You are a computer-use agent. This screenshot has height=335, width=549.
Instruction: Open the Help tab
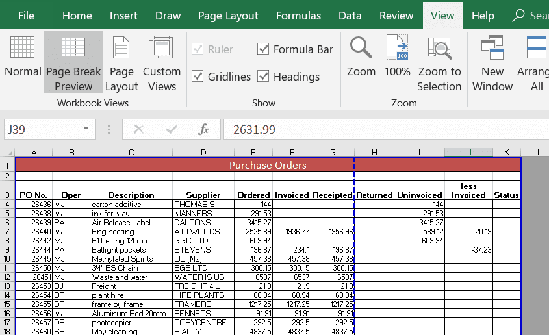coord(483,16)
